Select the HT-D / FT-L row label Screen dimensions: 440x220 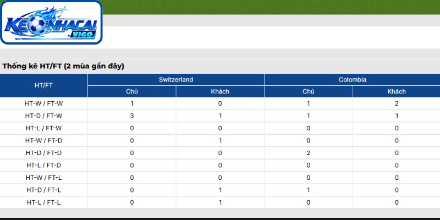43,190
